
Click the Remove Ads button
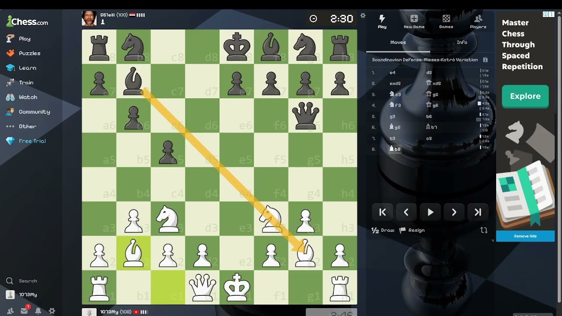click(525, 236)
